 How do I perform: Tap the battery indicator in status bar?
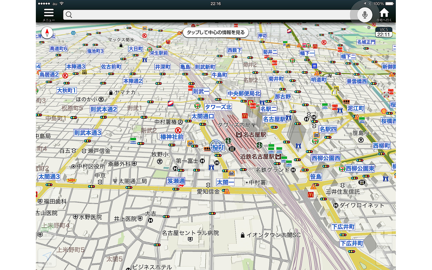point(389,4)
